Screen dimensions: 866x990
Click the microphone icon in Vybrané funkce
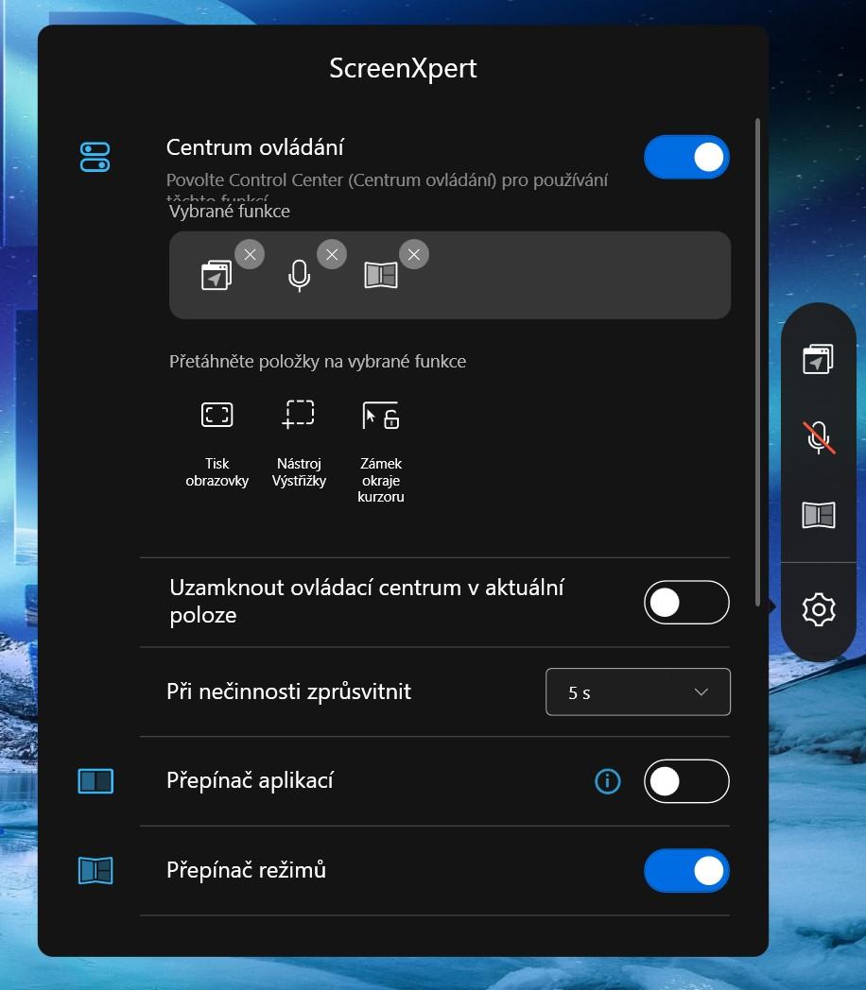[x=299, y=276]
